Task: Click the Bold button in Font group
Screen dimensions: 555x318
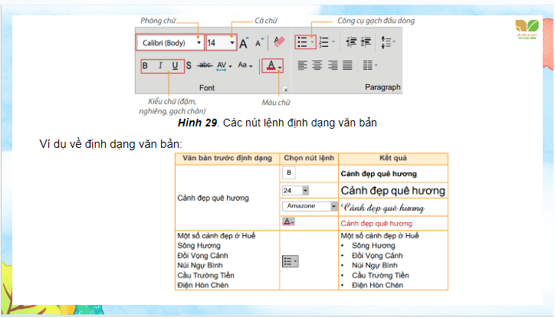Action: (x=145, y=66)
